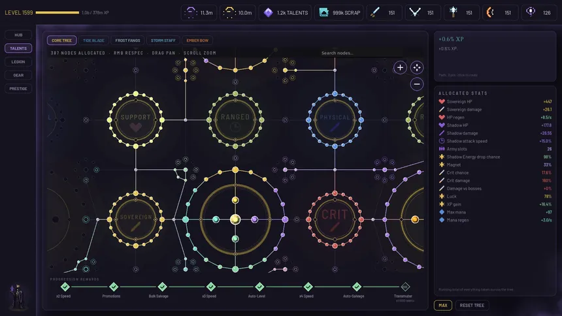Click the Search nodes input field
The width and height of the screenshot is (562, 316).
click(x=360, y=53)
